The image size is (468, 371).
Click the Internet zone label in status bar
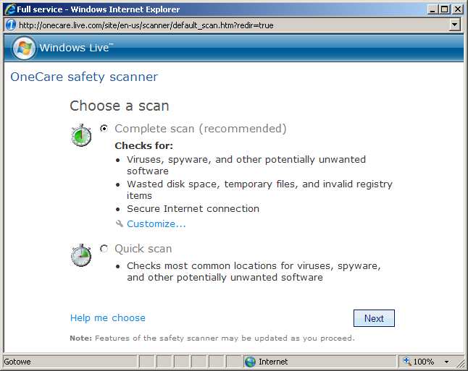click(273, 362)
